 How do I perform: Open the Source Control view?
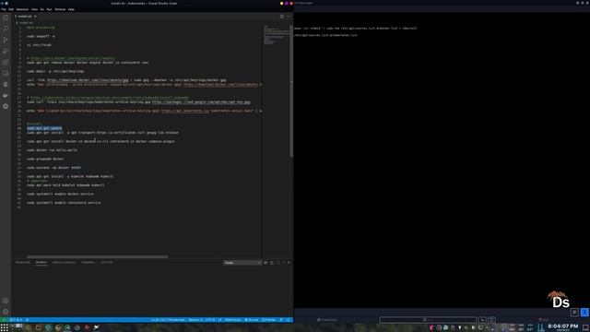click(x=6, y=40)
